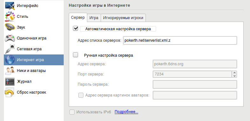Switch to the Сервер tab

coord(78,18)
